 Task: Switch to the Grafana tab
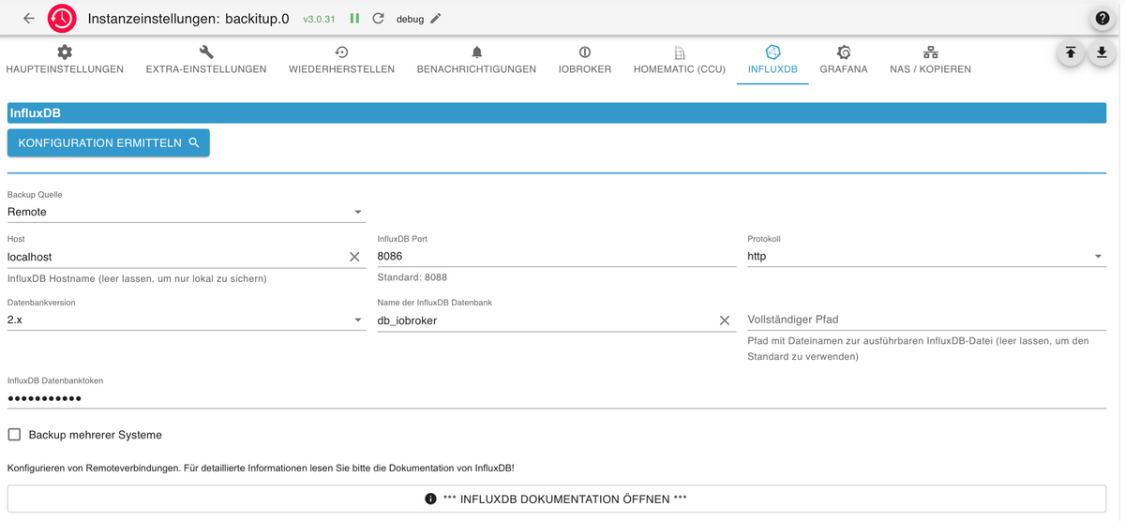pyautogui.click(x=844, y=60)
